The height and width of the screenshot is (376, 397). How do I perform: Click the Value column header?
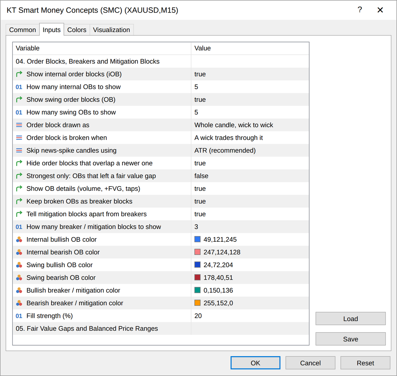pos(250,48)
